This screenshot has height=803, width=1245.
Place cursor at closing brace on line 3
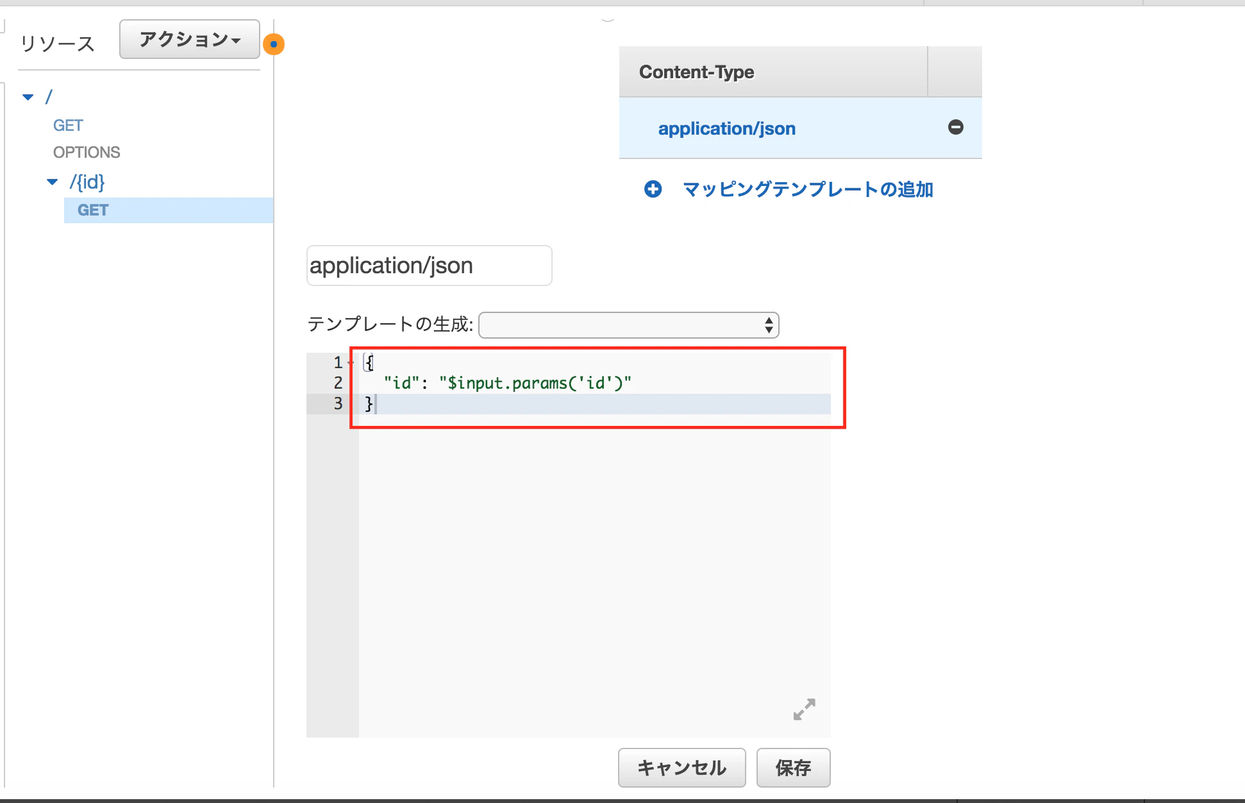[369, 403]
